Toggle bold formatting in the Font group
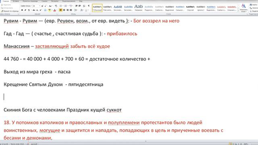This screenshot has height=145, width=258. click(x=22, y=10)
